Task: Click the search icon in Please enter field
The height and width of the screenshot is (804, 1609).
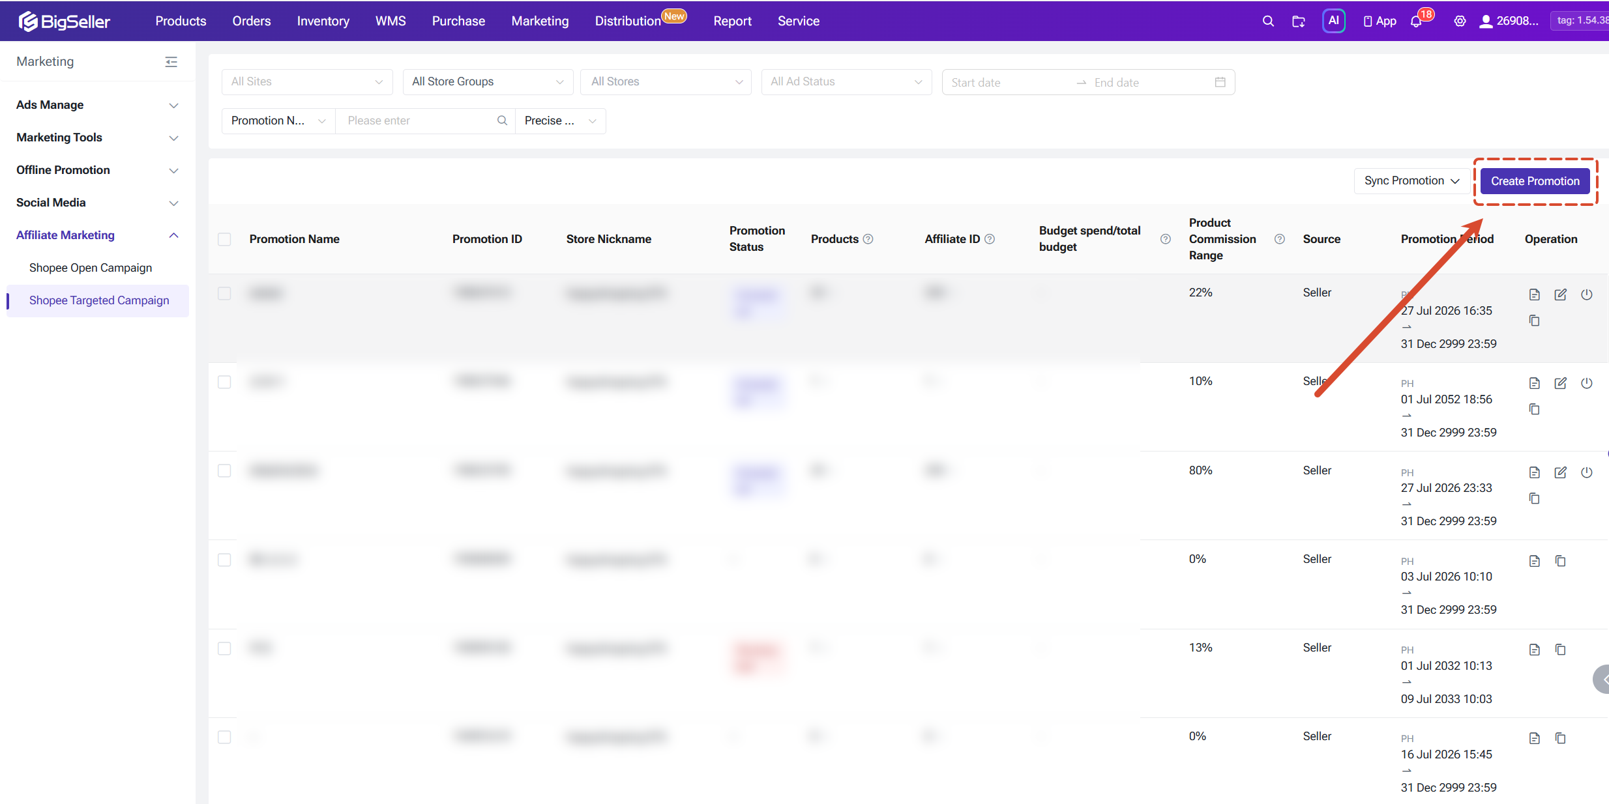Action: pos(502,121)
